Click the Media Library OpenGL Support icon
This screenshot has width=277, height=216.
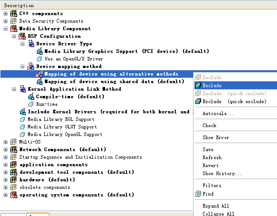[22, 135]
